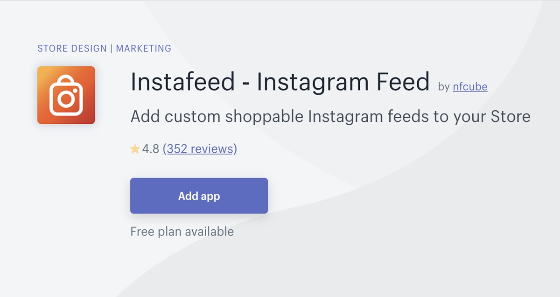560x297 pixels.
Task: Click the word "Store" ending the subtitle
Action: (511, 116)
